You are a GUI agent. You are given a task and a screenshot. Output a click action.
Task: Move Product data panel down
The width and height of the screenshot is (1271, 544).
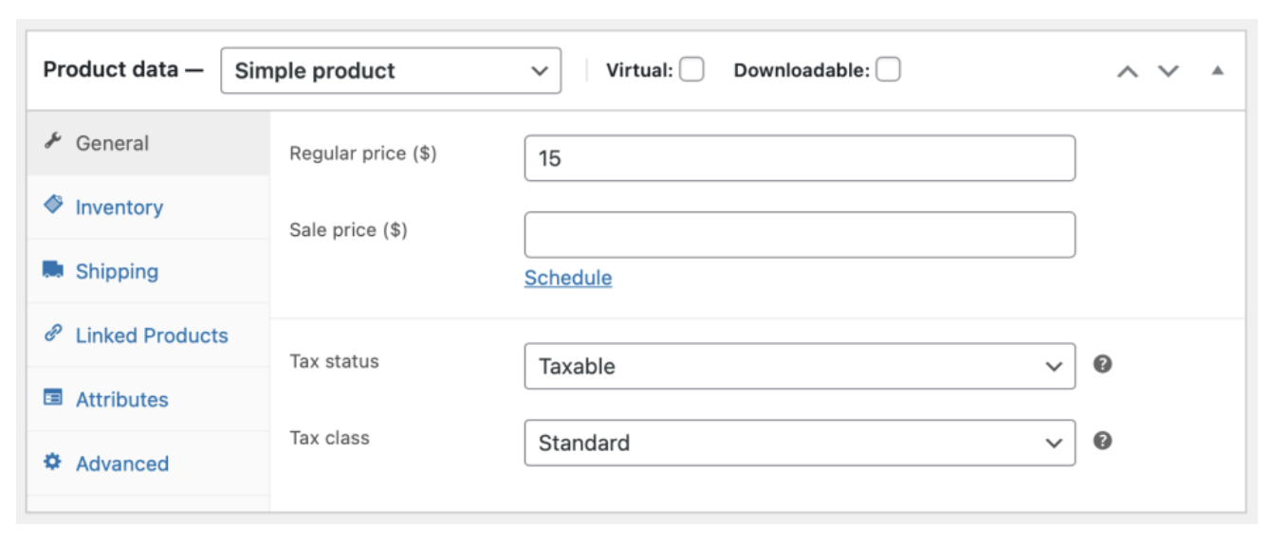(x=1169, y=71)
